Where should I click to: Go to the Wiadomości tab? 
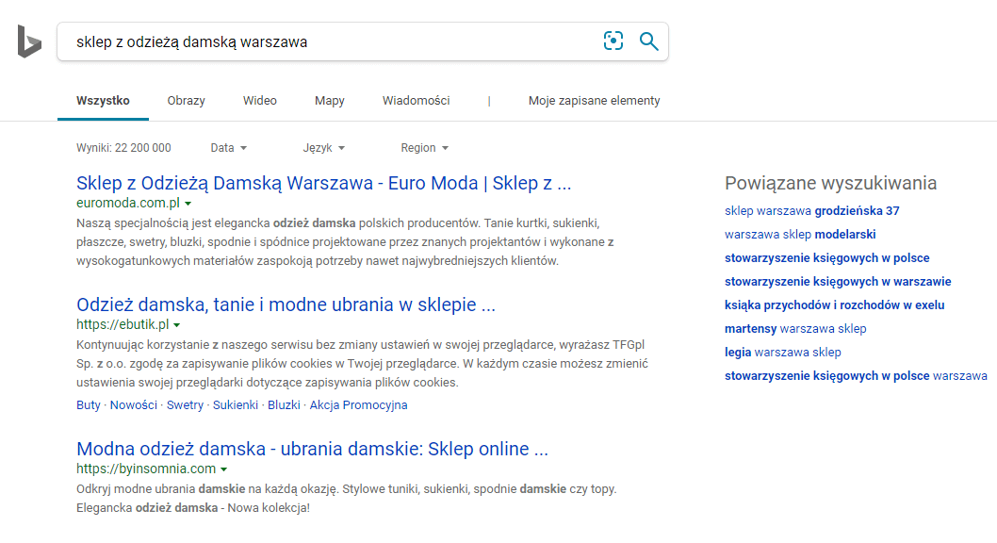click(x=416, y=101)
